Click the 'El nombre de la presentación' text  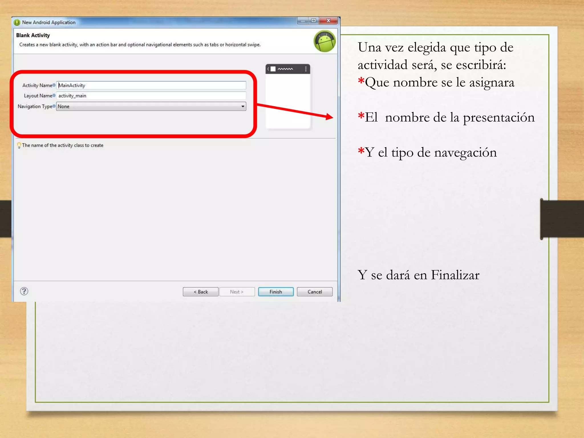[x=450, y=117]
